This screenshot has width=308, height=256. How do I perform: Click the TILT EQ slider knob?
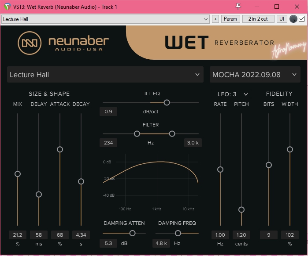pyautogui.click(x=167, y=102)
